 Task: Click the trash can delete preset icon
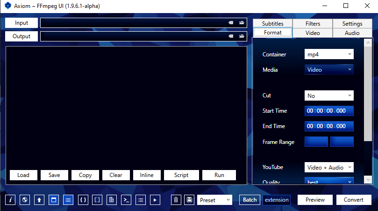pyautogui.click(x=176, y=200)
